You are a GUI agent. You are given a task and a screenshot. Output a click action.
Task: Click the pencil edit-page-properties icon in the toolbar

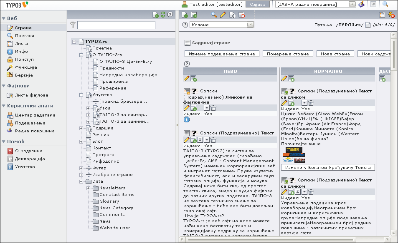(223, 15)
